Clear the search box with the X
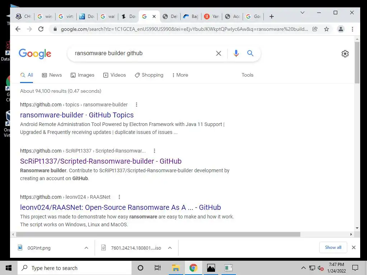Viewport: 367px width, 275px height. [219, 53]
